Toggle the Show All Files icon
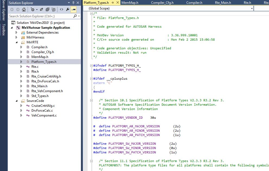 coord(53,9)
